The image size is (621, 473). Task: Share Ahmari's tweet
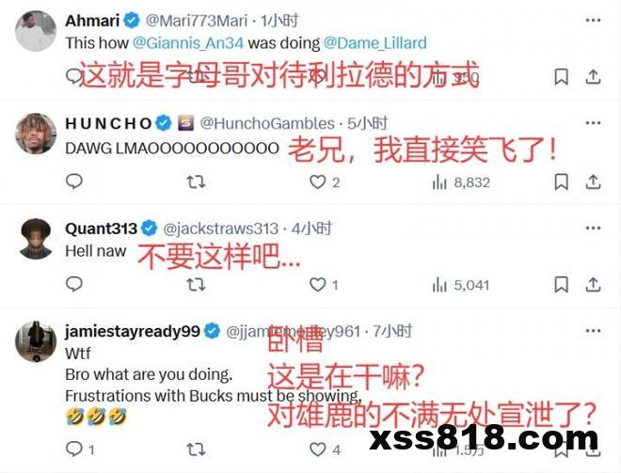click(593, 77)
